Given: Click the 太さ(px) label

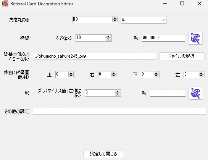Looking at the screenshot, I should point(63,38).
